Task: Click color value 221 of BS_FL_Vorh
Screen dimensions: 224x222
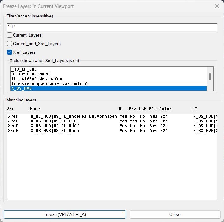Action: pos(164,131)
